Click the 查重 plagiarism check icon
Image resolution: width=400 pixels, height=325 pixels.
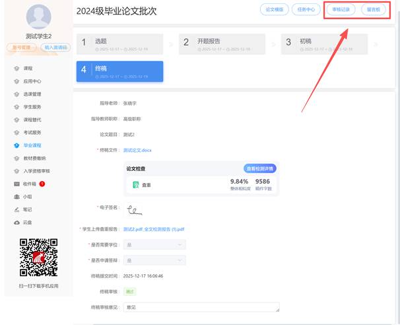click(x=136, y=186)
